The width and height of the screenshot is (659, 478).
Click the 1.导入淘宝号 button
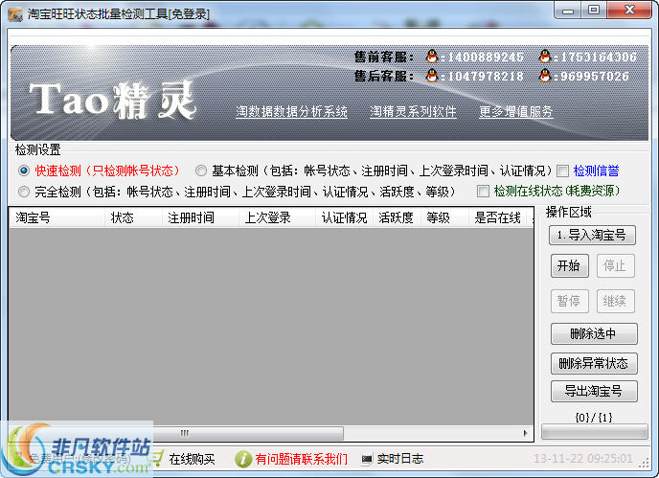click(592, 235)
